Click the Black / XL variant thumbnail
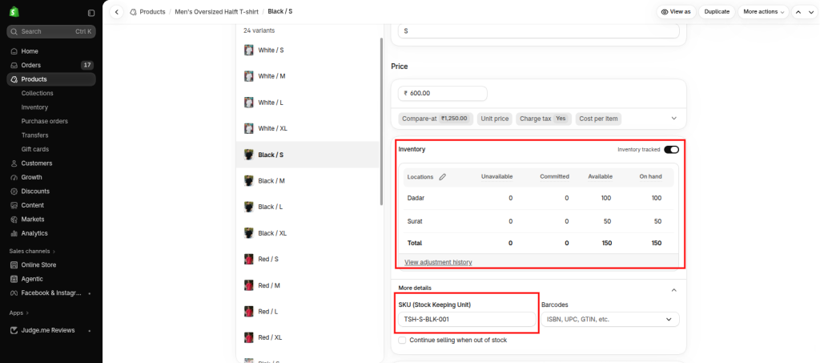 tap(249, 233)
